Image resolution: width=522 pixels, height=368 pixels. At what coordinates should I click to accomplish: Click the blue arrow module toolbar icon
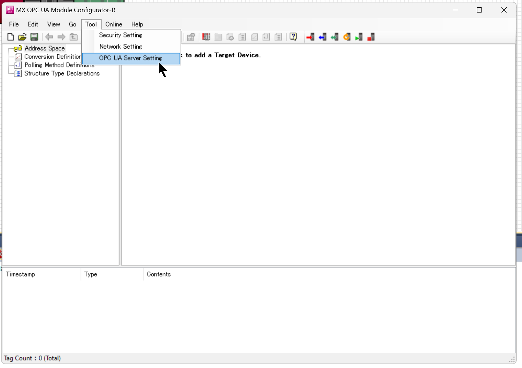[322, 37]
